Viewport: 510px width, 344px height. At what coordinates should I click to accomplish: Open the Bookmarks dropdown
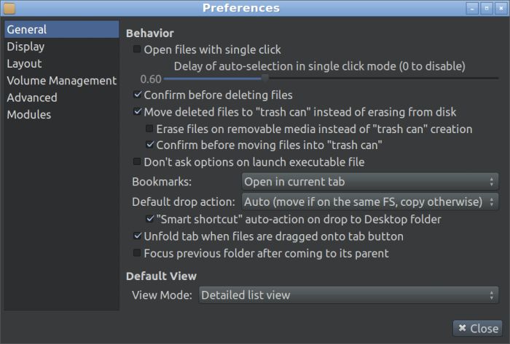click(x=369, y=181)
